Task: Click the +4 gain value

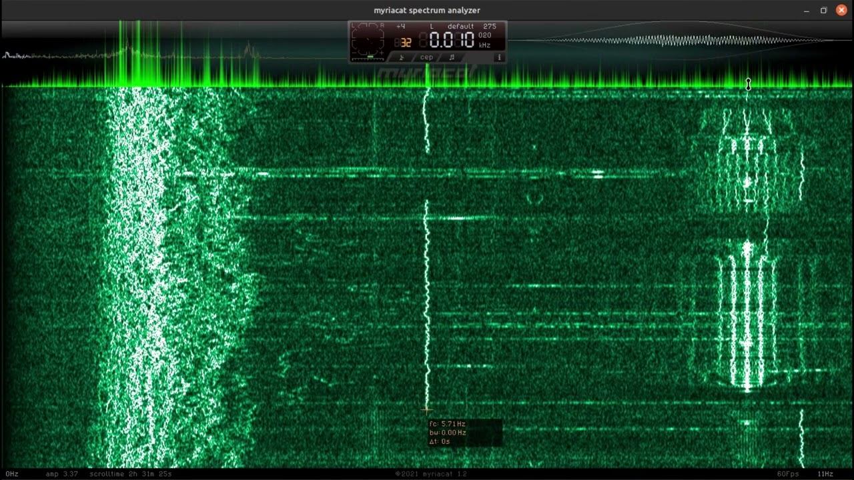Action: point(400,27)
